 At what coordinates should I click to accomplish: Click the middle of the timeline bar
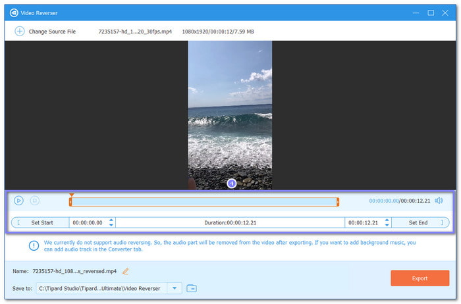point(204,201)
